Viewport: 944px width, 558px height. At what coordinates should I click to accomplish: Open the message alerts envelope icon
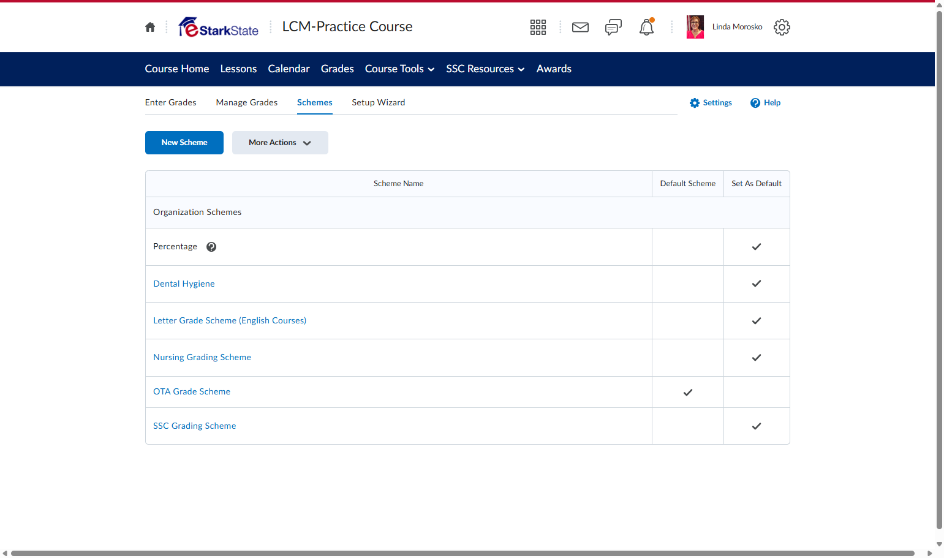[580, 27]
